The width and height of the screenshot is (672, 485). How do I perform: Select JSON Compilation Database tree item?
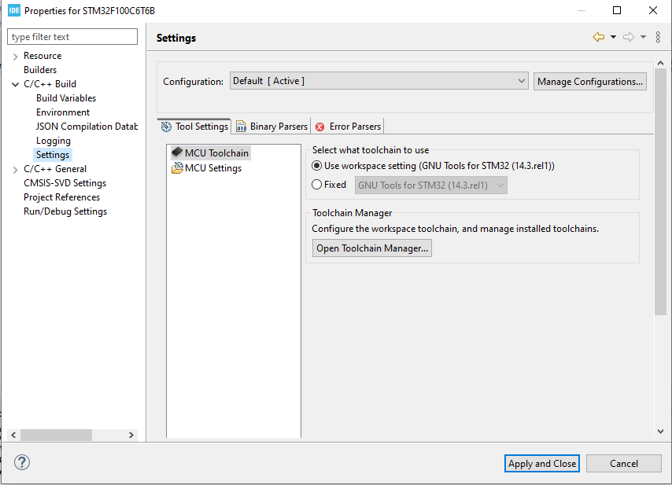(87, 127)
